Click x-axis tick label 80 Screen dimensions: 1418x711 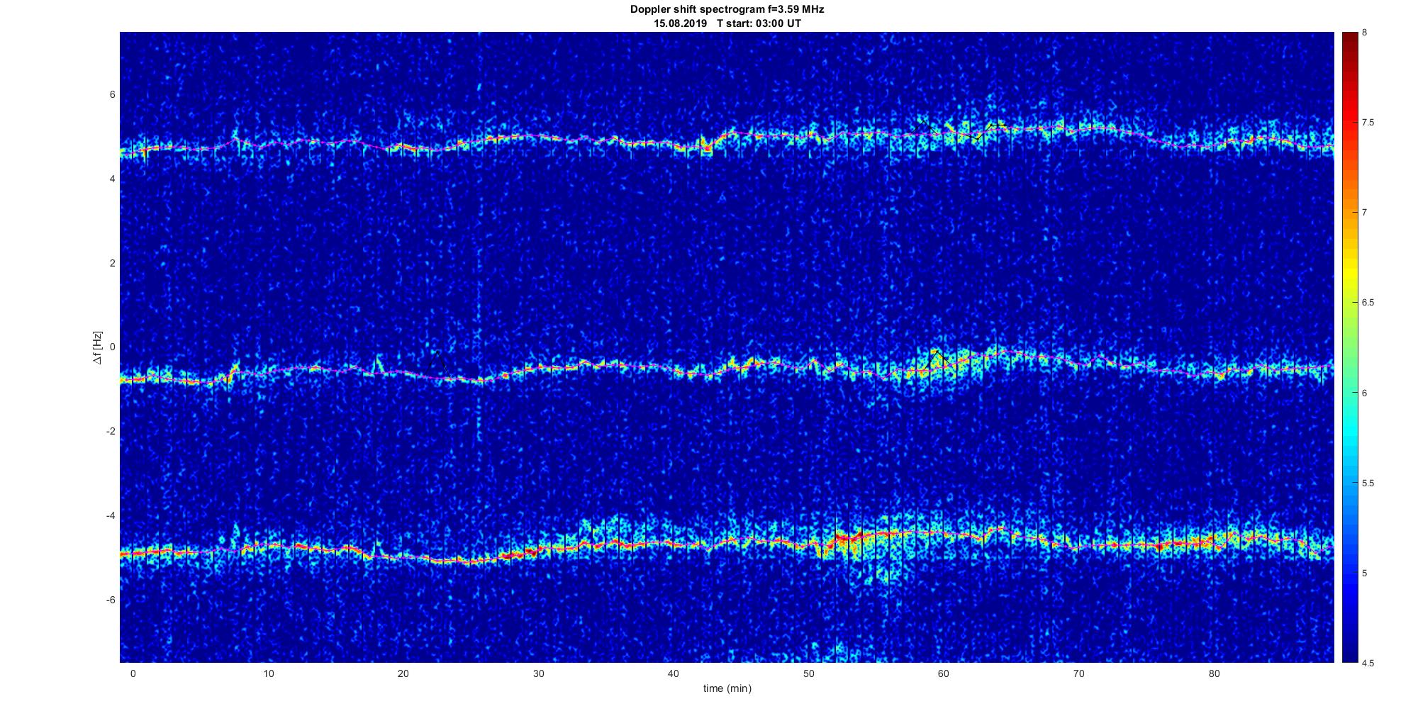click(x=1214, y=673)
